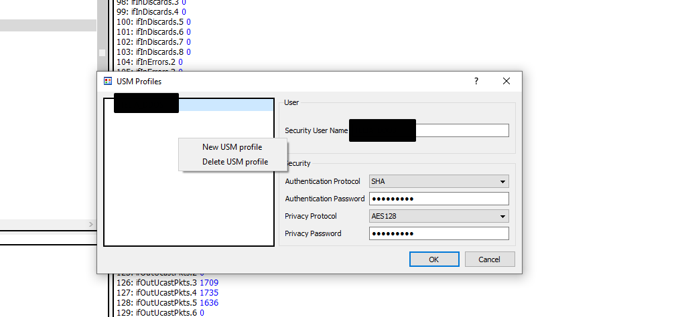The width and height of the screenshot is (680, 317).
Task: Click the left panel's scroll right arrow
Action: point(92,224)
